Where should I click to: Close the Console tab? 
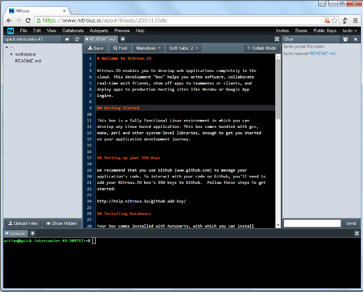7,233
